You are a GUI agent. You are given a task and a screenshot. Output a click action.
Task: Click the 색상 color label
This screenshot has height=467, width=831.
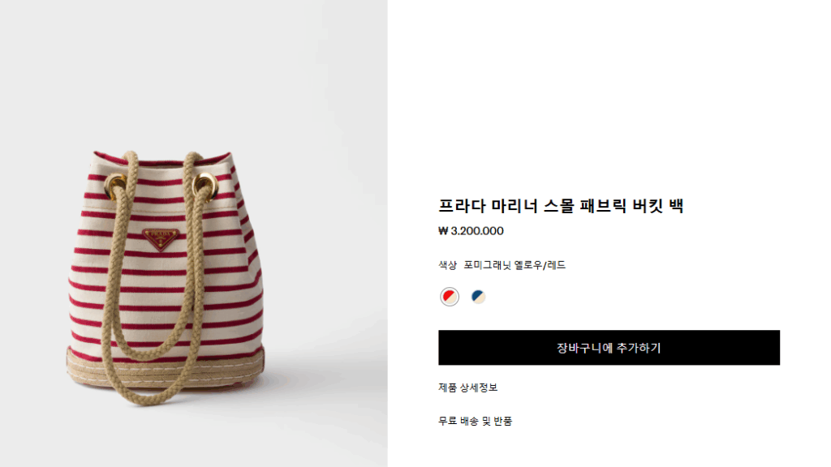coord(447,265)
